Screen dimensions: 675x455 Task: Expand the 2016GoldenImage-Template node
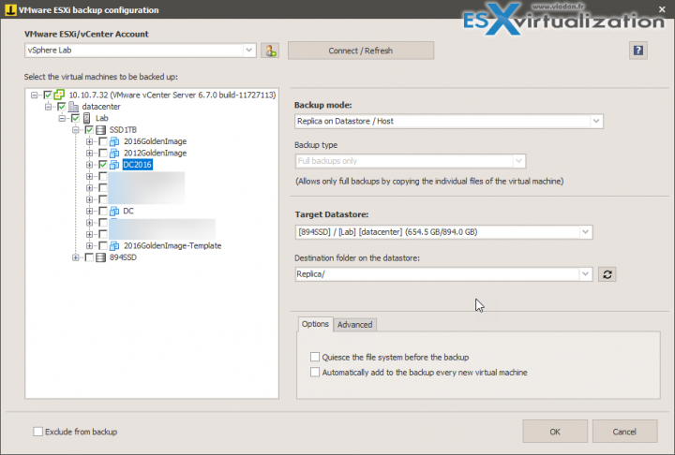coord(89,245)
